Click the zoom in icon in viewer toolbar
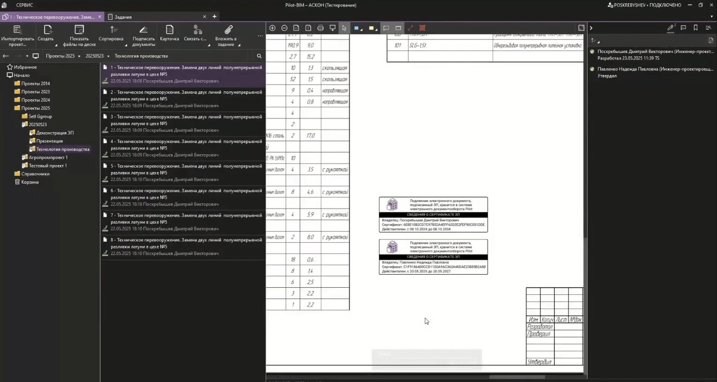Screen dimensions: 717x382 [x=272, y=28]
